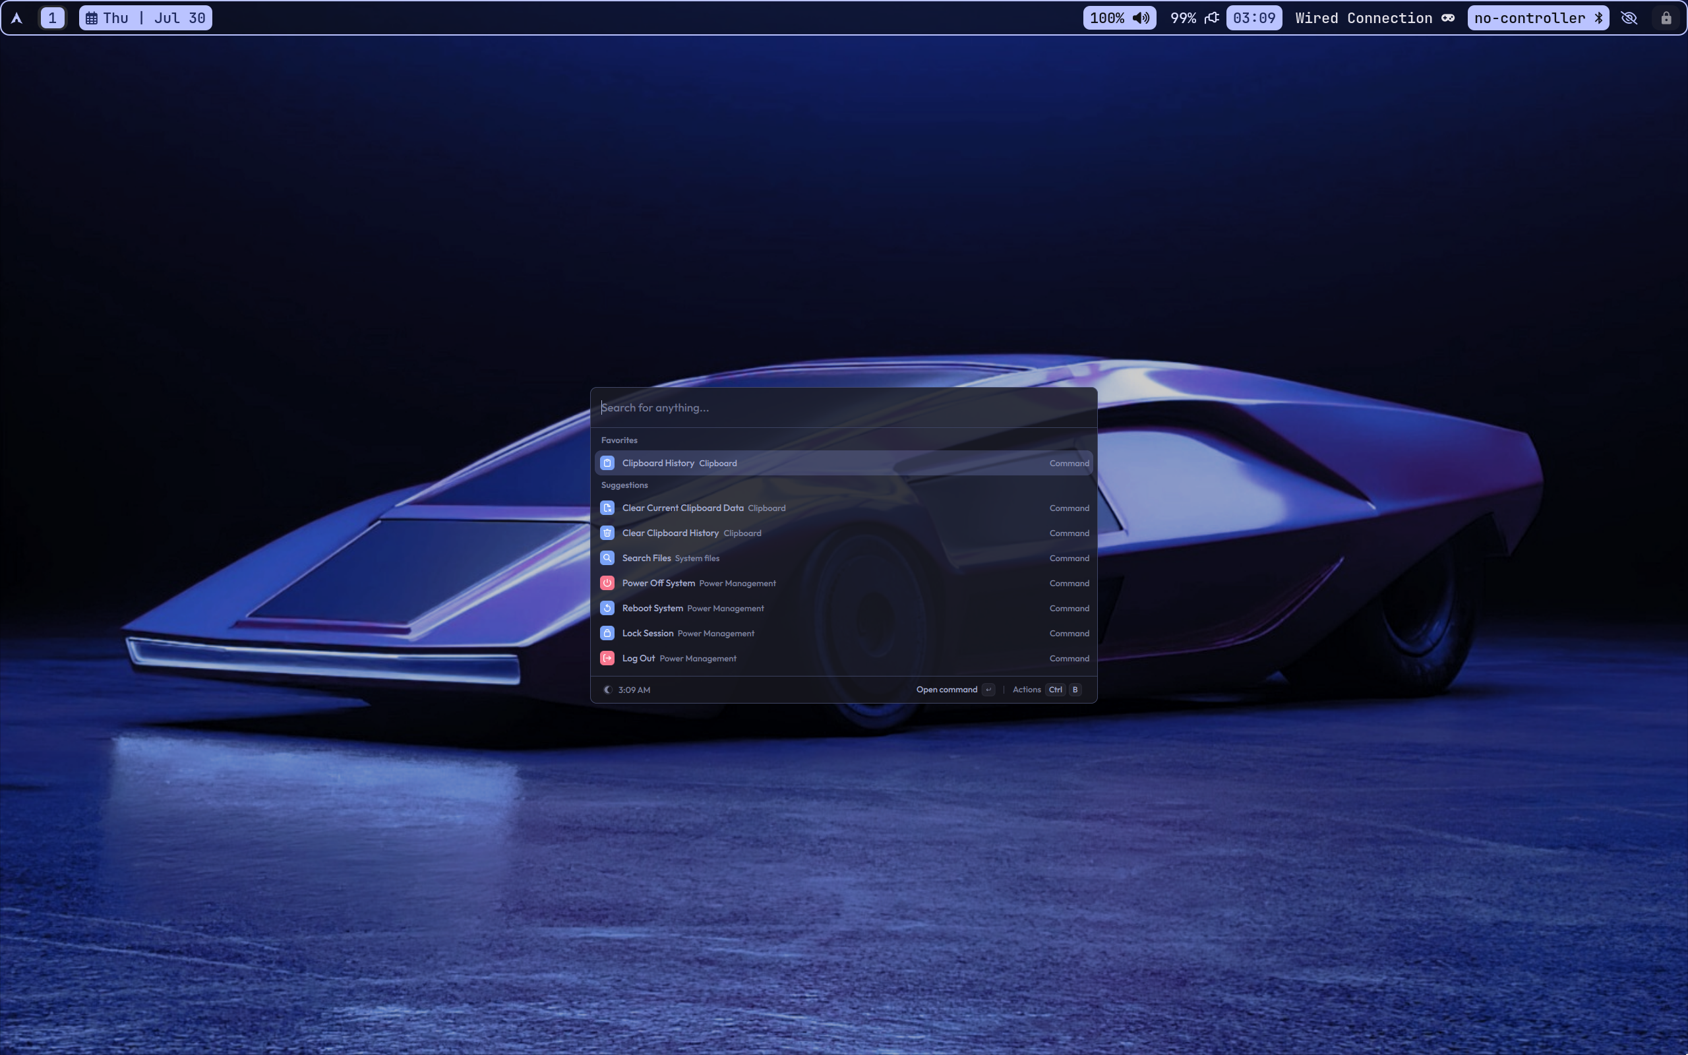Select the Lock Session command
1688x1055 pixels.
[843, 634]
